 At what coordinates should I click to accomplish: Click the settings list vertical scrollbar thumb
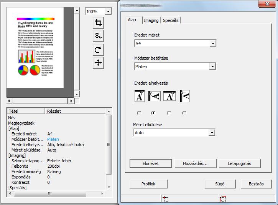(x=109, y=145)
